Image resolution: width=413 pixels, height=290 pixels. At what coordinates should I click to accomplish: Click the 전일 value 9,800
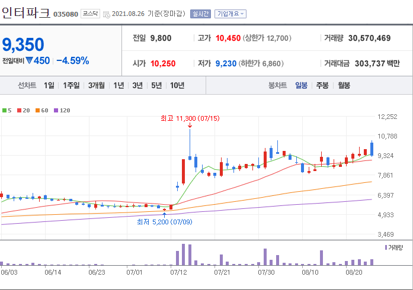tap(161, 38)
